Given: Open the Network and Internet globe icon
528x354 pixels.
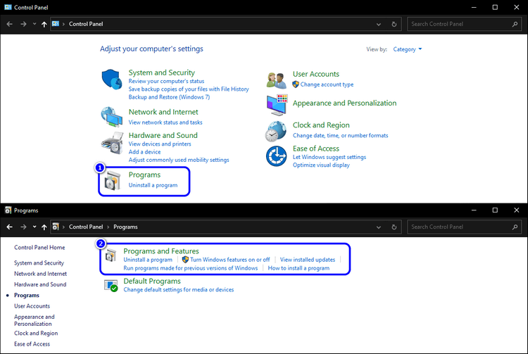Looking at the screenshot, I should point(112,117).
